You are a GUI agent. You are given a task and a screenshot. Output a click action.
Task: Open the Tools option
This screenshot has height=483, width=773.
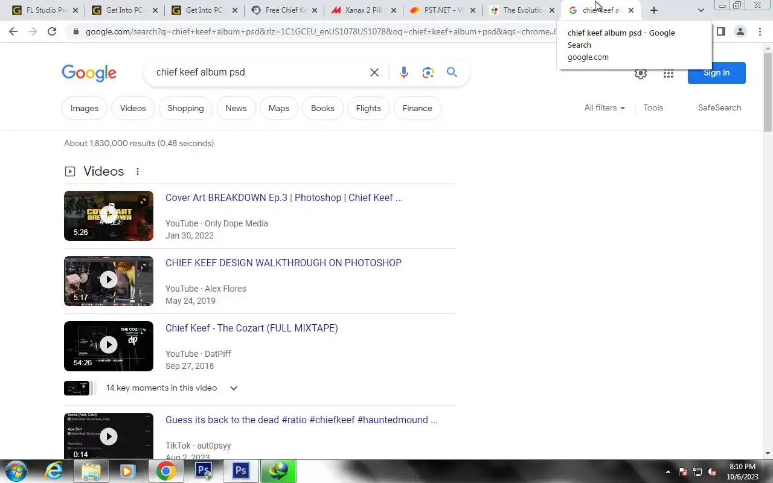pyautogui.click(x=653, y=107)
